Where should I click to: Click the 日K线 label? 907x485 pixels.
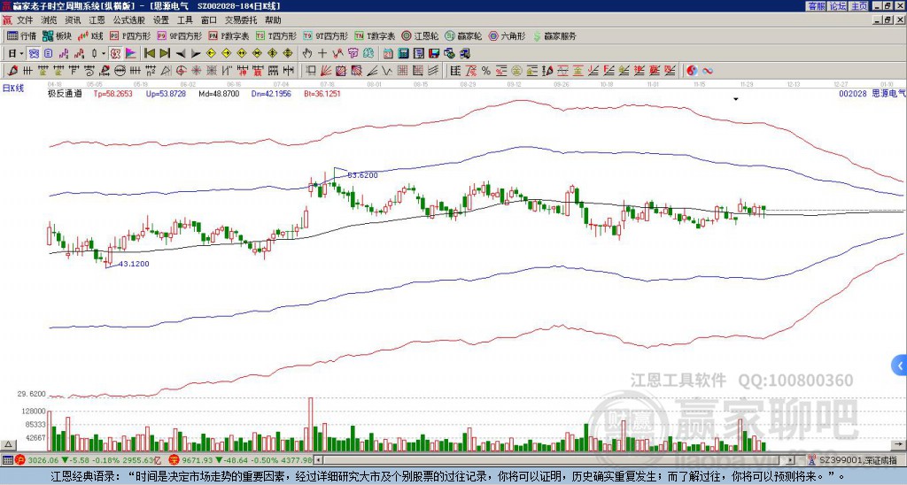coord(13,89)
